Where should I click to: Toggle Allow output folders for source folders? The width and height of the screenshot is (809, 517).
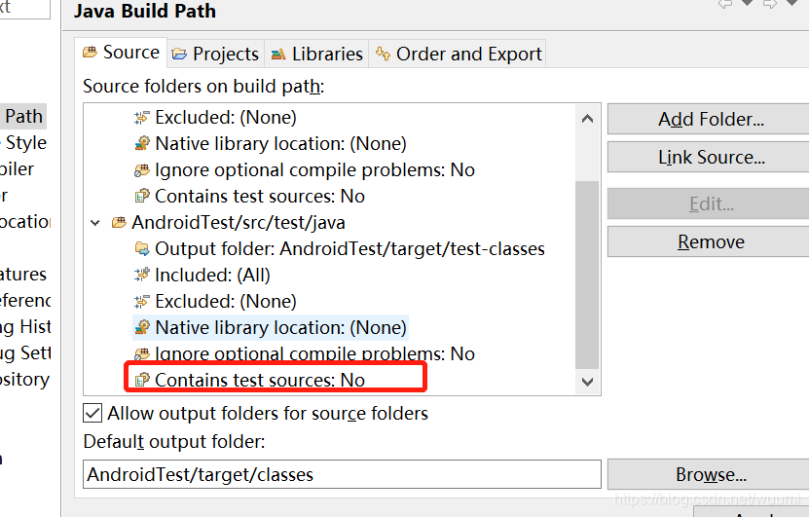[x=92, y=413]
